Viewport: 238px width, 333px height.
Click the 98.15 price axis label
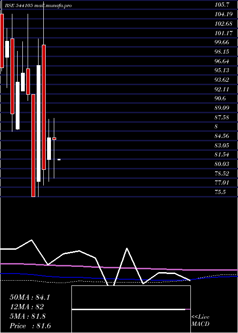[x=222, y=52]
